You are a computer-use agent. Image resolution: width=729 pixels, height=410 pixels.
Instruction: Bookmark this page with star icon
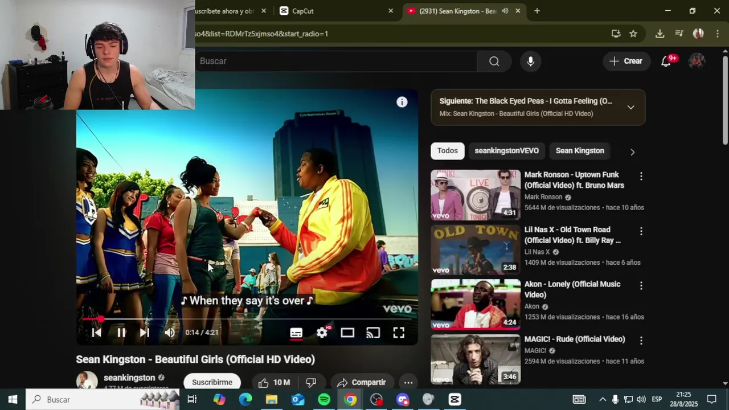(x=633, y=34)
